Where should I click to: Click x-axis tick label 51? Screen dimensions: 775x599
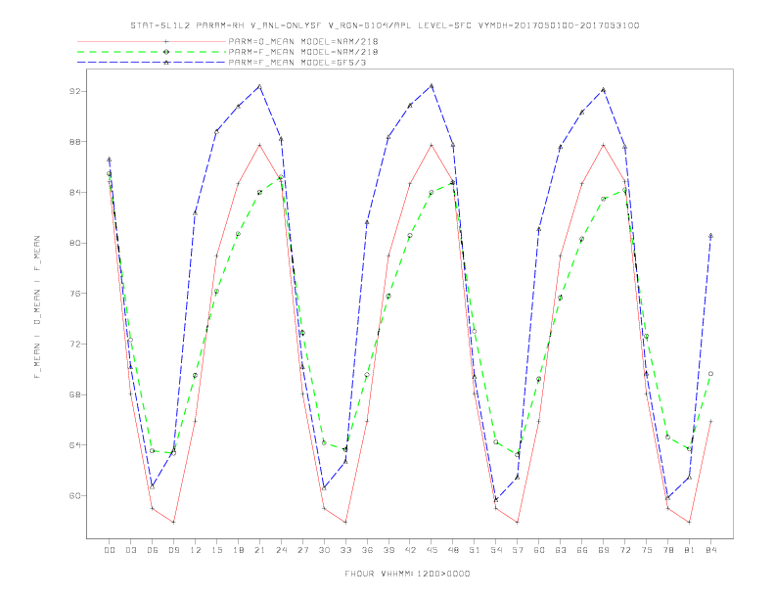point(475,550)
